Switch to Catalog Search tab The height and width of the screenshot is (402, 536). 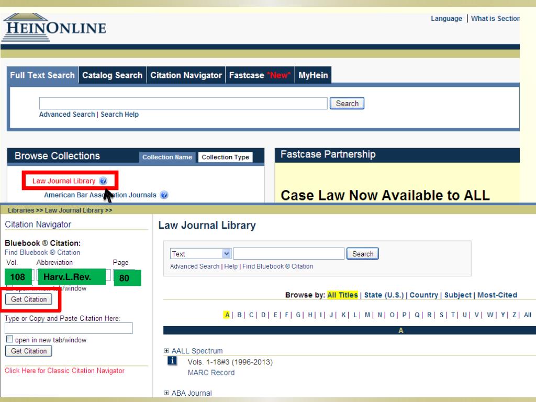(x=112, y=75)
